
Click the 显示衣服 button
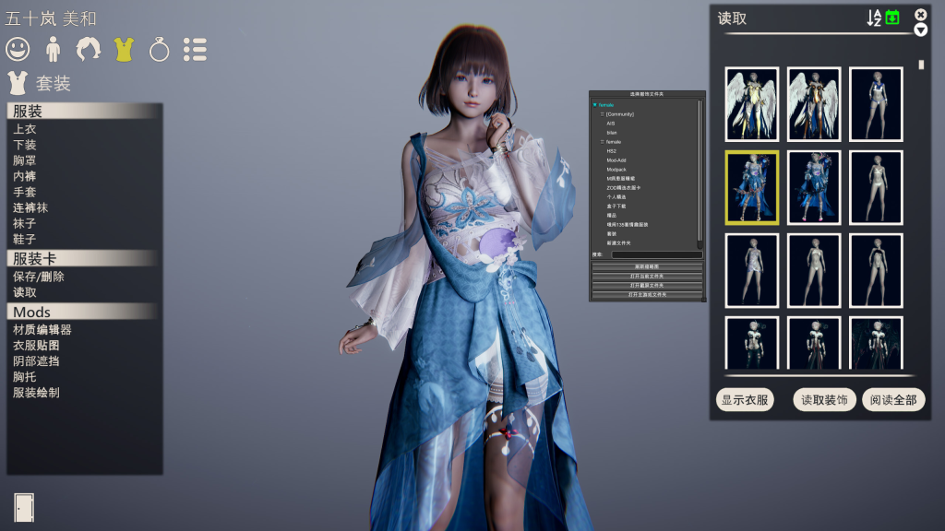(x=745, y=400)
